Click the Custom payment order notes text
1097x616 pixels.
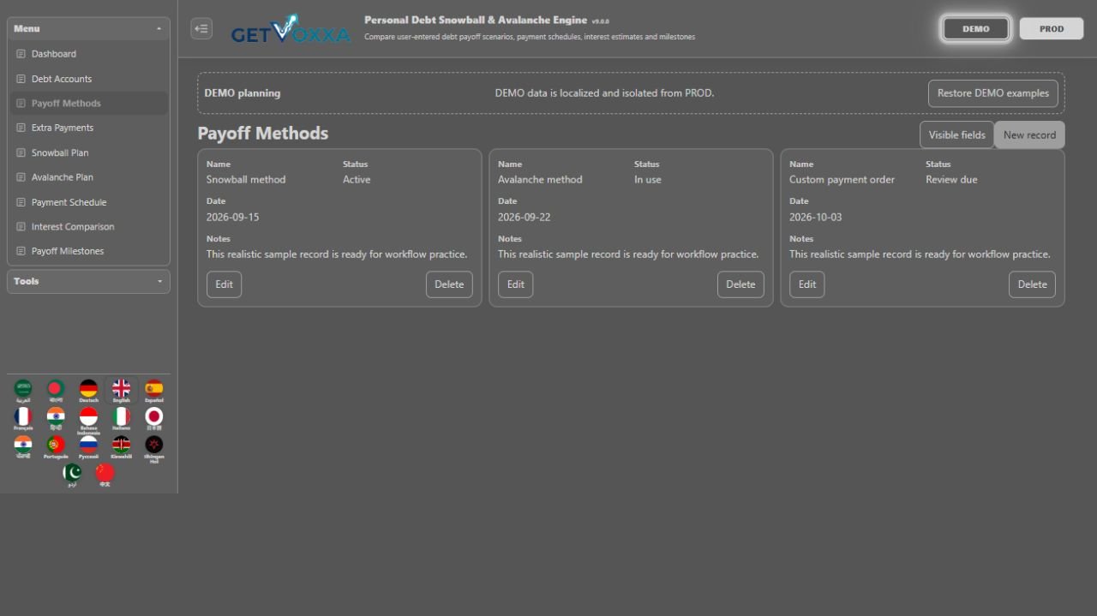click(x=920, y=254)
